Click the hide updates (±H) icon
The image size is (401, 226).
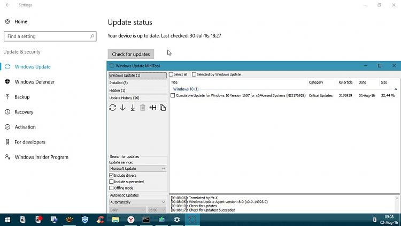click(153, 108)
